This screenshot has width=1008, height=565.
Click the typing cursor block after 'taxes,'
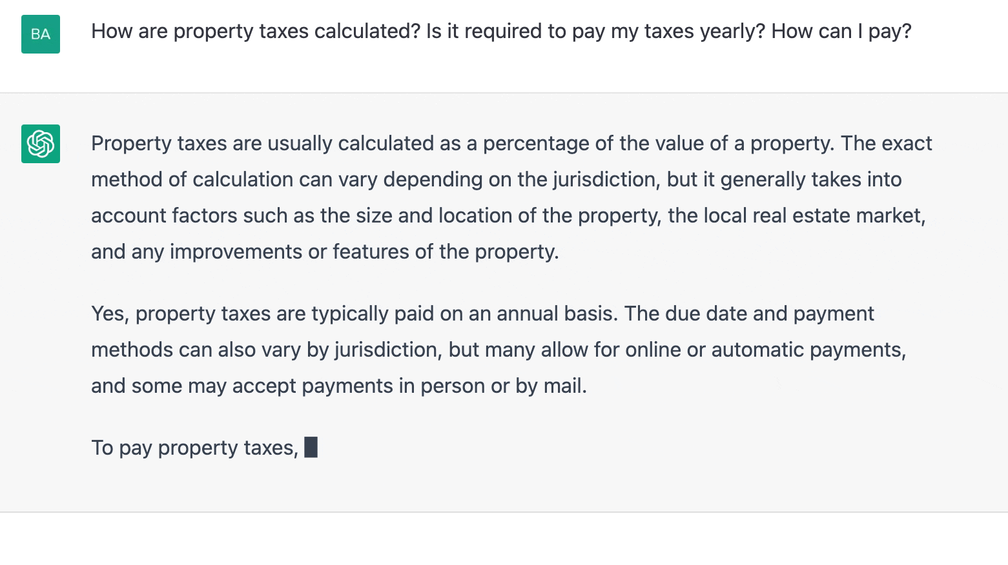pos(311,447)
